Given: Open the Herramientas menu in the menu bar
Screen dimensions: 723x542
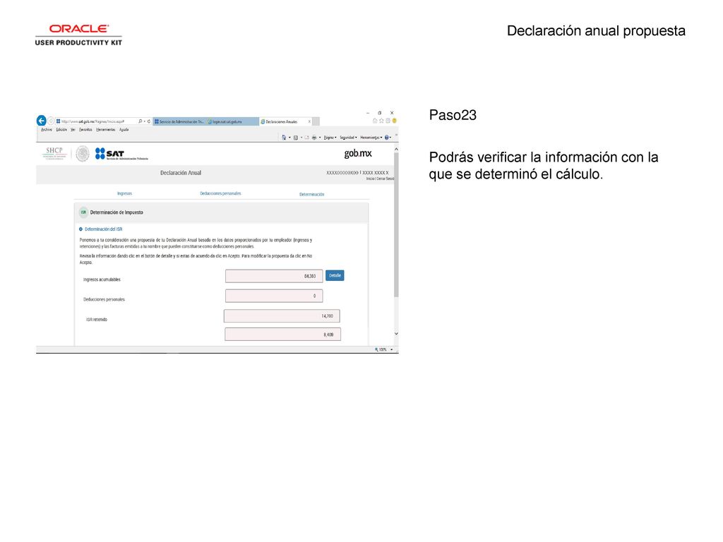Looking at the screenshot, I should [x=106, y=130].
